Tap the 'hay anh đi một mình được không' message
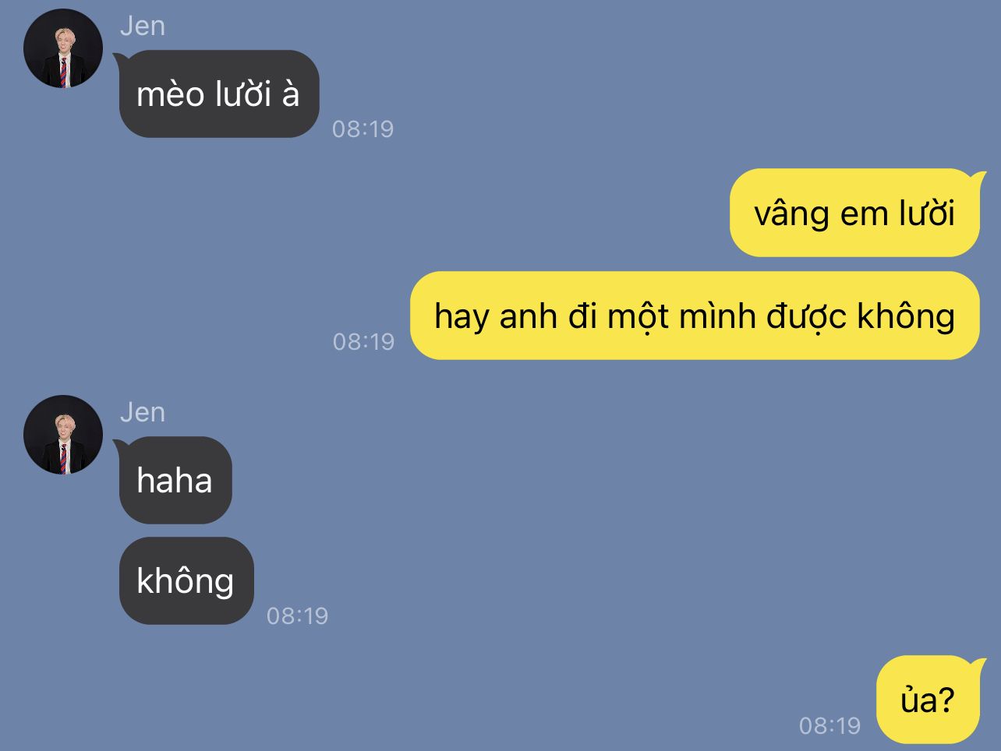Viewport: 1001px width, 751px height. tap(695, 316)
